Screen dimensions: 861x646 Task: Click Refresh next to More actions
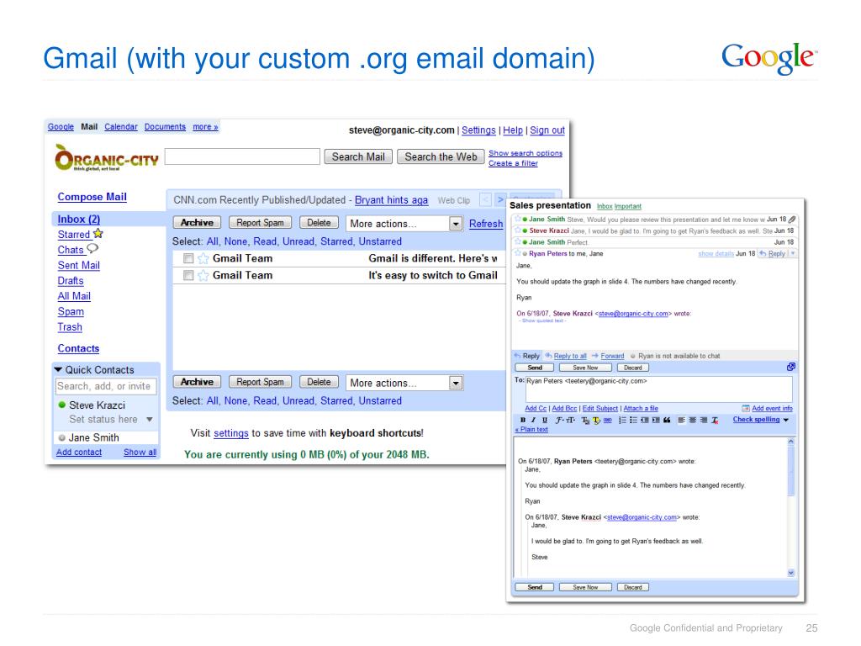486,224
